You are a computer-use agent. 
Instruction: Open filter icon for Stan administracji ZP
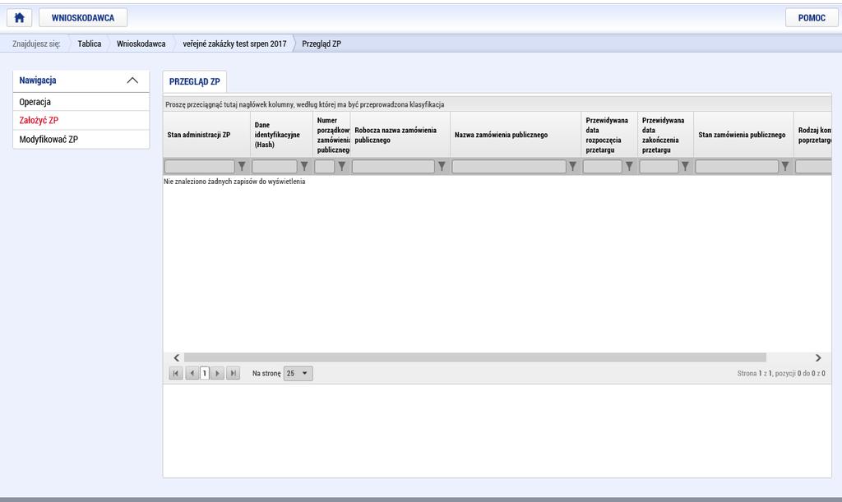[x=242, y=166]
